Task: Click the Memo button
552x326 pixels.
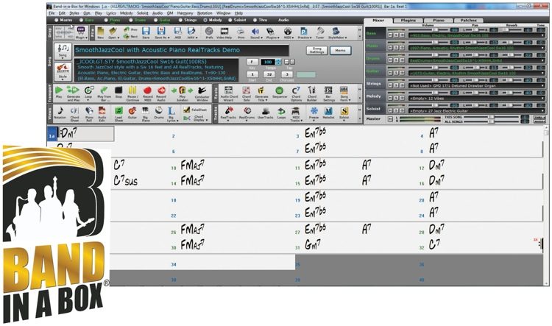Action: pos(340,50)
